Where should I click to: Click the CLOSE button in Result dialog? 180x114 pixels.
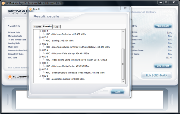point(118,92)
